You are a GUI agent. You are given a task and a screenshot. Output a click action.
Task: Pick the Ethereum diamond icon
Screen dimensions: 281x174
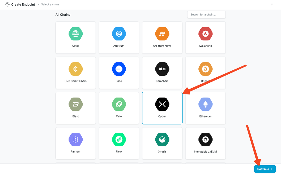click(205, 104)
